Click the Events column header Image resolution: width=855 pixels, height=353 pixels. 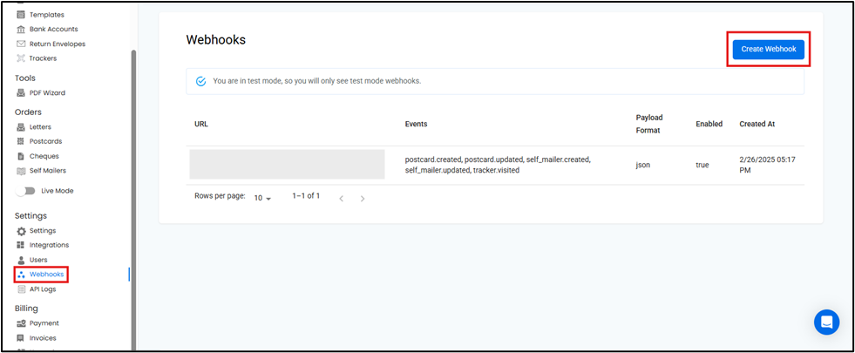tap(416, 124)
